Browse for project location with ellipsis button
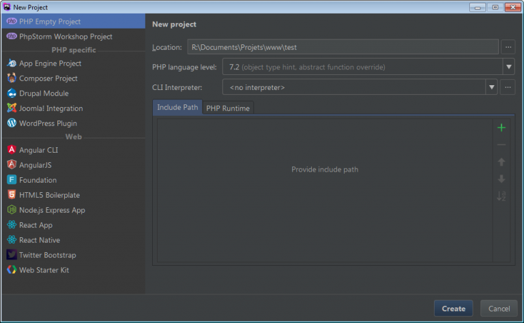 click(x=508, y=47)
